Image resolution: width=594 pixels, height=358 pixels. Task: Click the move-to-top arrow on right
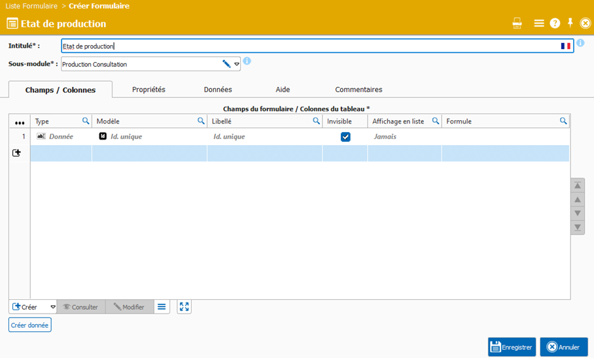pos(578,186)
